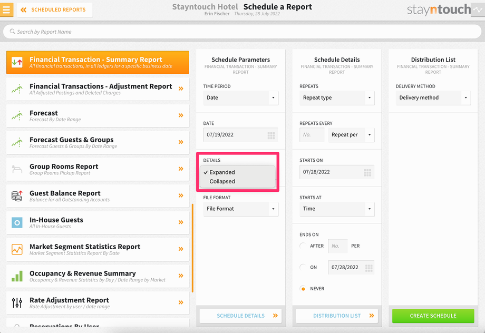
Task: Click Forecast Guests & Groups chart icon
Action: coord(17,143)
